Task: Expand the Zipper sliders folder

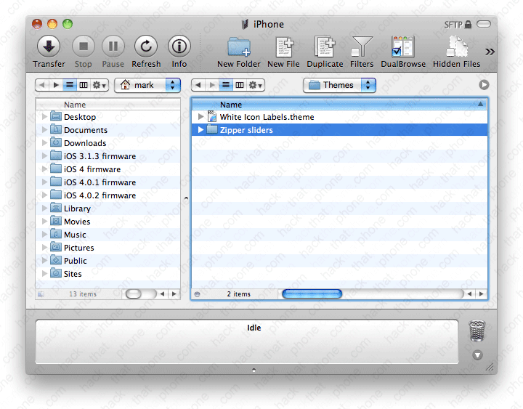Action: [x=201, y=130]
